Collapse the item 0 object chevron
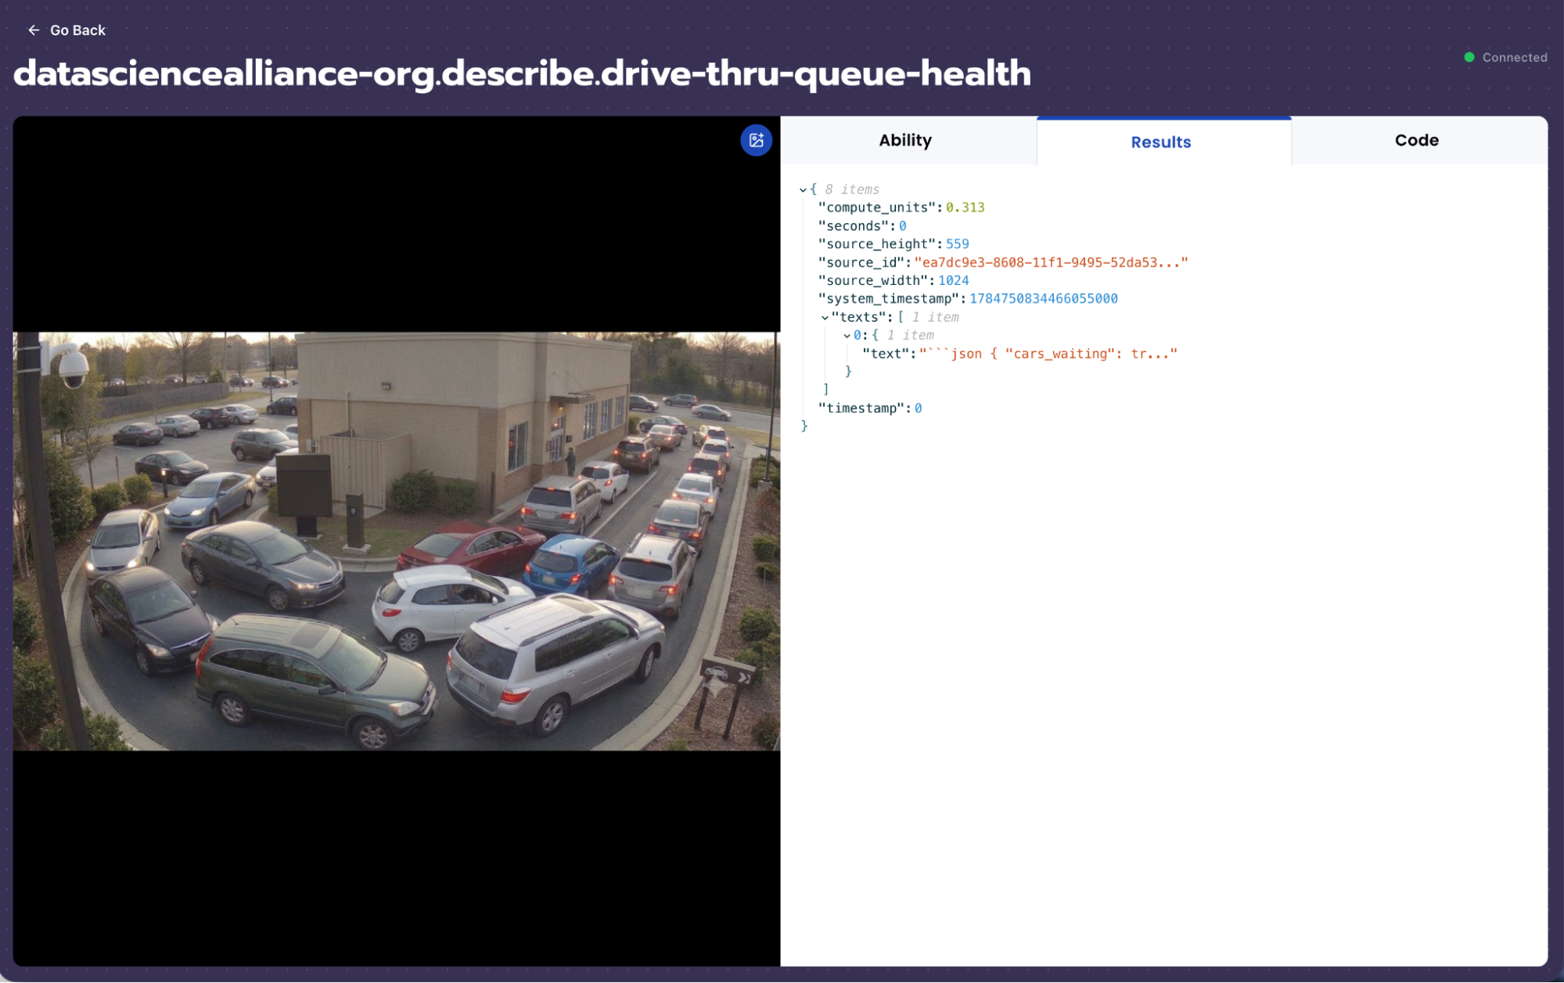Image resolution: width=1564 pixels, height=983 pixels. pos(847,336)
